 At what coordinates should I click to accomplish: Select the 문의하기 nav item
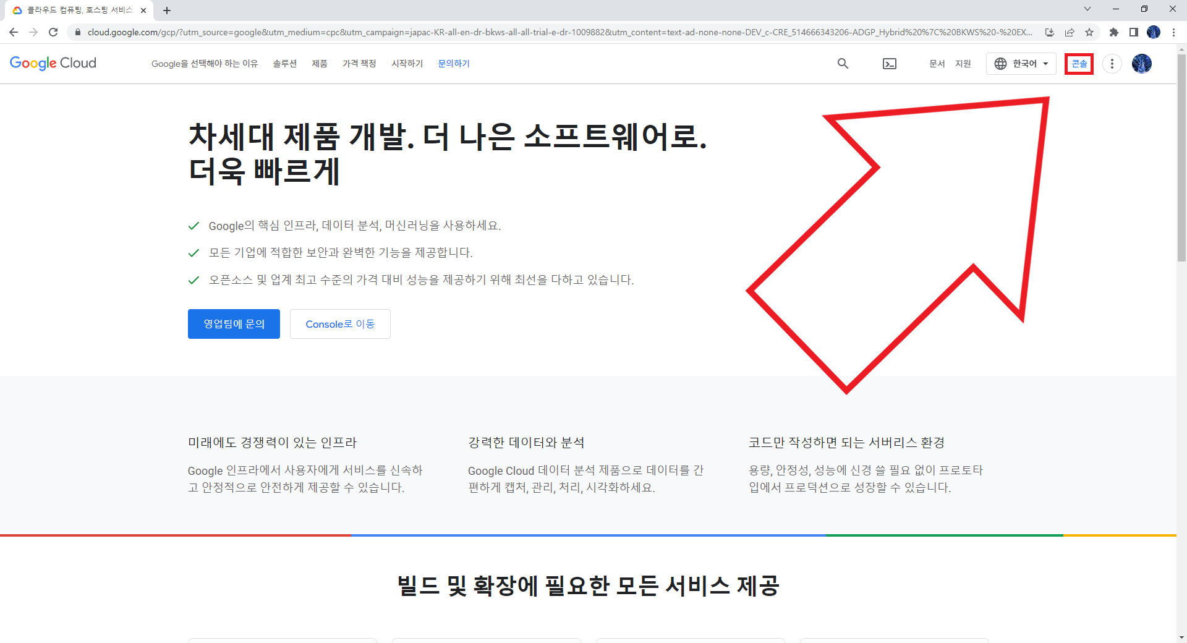point(454,64)
